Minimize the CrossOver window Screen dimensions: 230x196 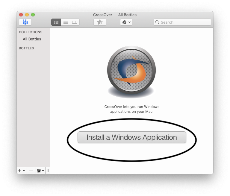click(x=27, y=15)
